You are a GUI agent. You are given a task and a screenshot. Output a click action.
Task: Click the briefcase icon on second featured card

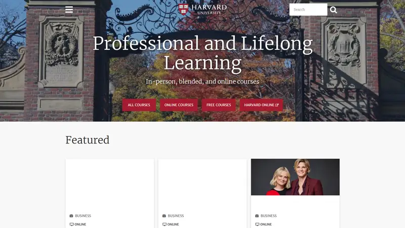point(164,216)
